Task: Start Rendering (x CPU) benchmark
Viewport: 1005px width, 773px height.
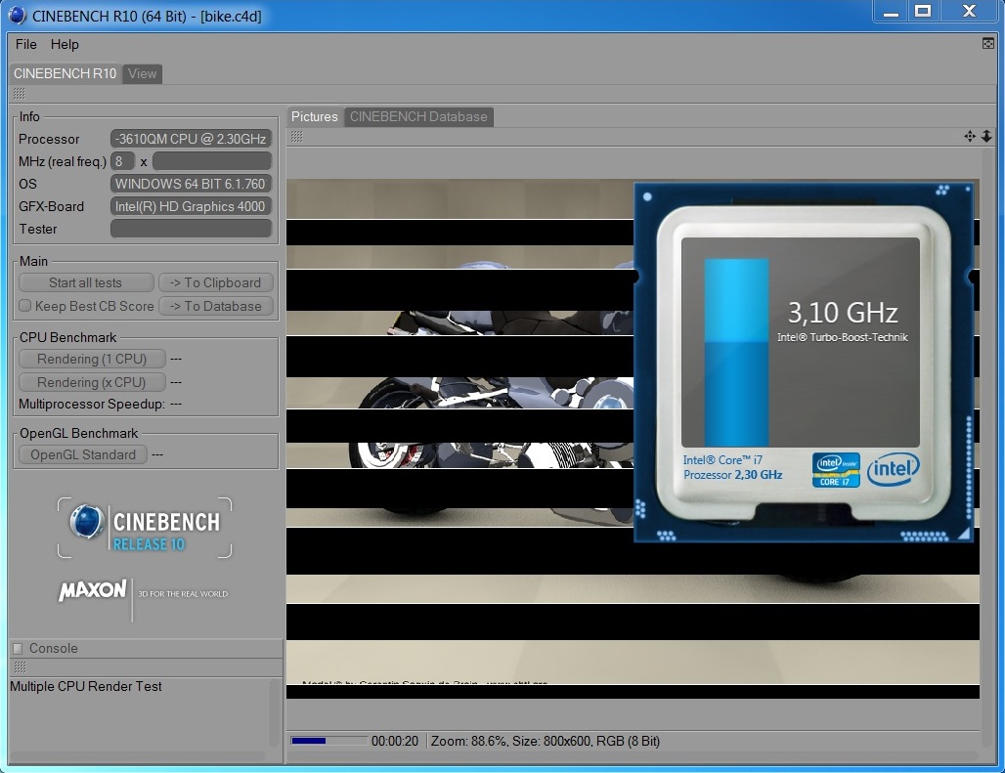Action: click(92, 382)
